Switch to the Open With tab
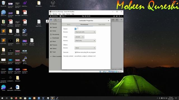Image resolution: width=179 pixels, height=100 pixels. (x=102, y=24)
